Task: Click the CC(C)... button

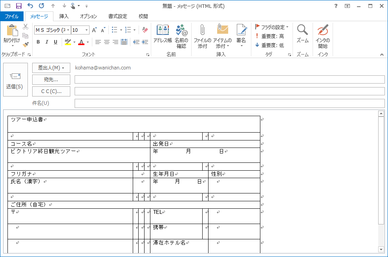Action: coord(51,91)
